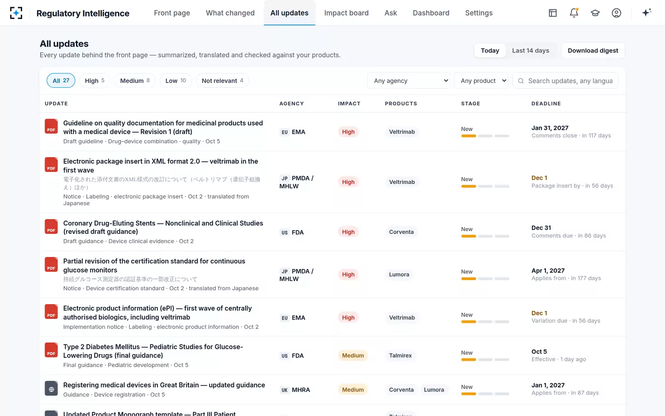This screenshot has height=416, width=665.
Task: Open the Impact board tab
Action: click(346, 13)
